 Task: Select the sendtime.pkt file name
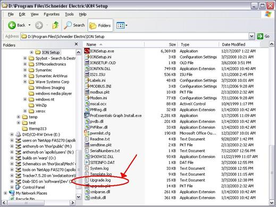click(x=101, y=145)
